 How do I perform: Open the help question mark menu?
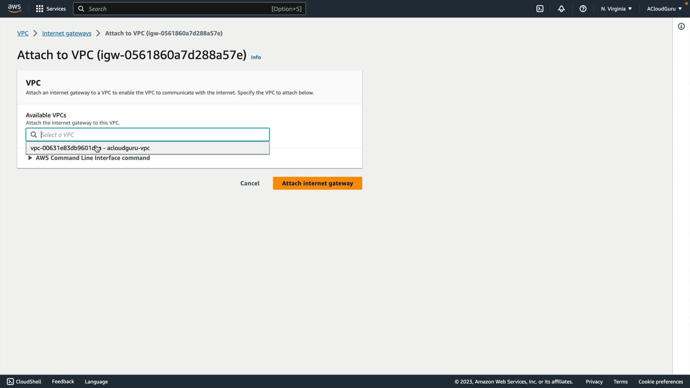pyautogui.click(x=583, y=9)
